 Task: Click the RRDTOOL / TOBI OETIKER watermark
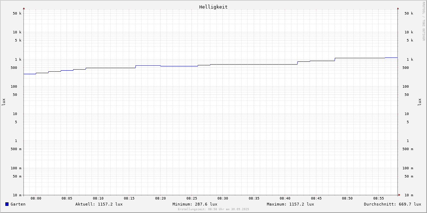point(423,21)
